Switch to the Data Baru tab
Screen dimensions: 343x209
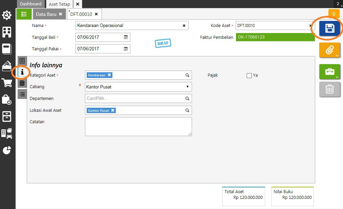coord(46,14)
